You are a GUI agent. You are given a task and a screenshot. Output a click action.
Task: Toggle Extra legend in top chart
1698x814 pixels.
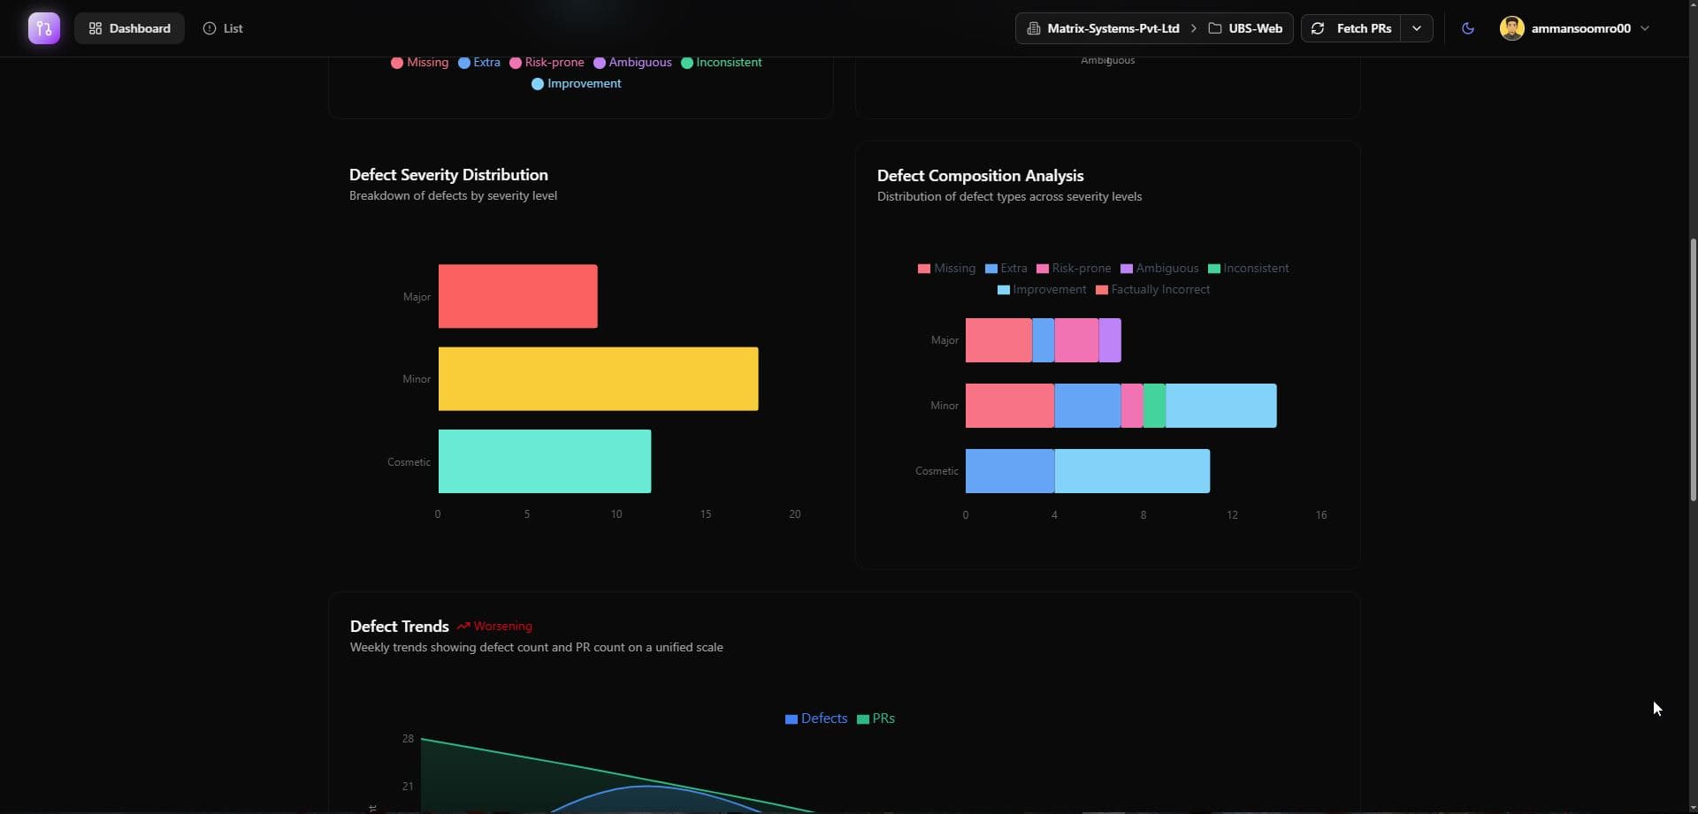click(478, 63)
